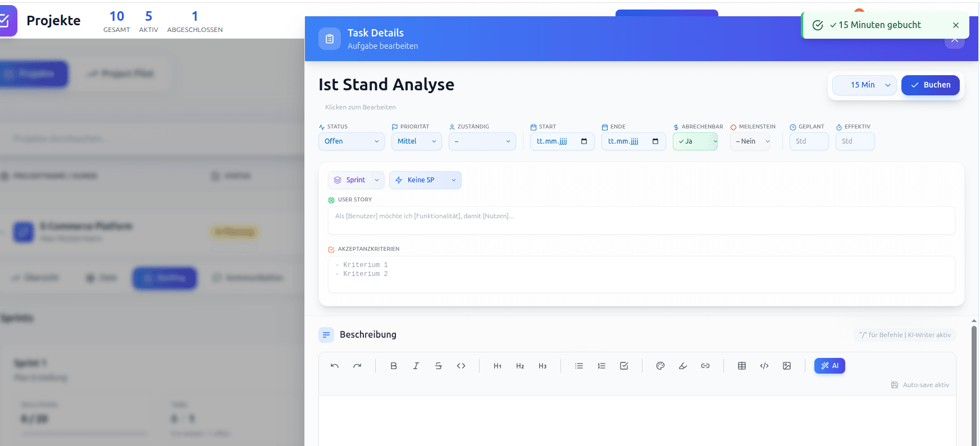The height and width of the screenshot is (446, 980).
Task: Click into the User Story text field
Action: click(641, 220)
